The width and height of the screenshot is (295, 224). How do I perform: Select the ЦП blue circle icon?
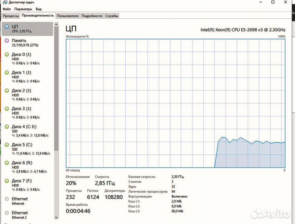point(7,27)
